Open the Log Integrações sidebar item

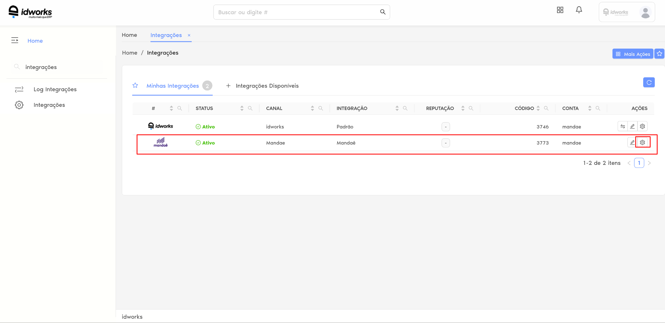pos(55,89)
